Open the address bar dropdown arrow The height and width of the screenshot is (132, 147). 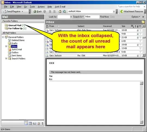point(114,11)
